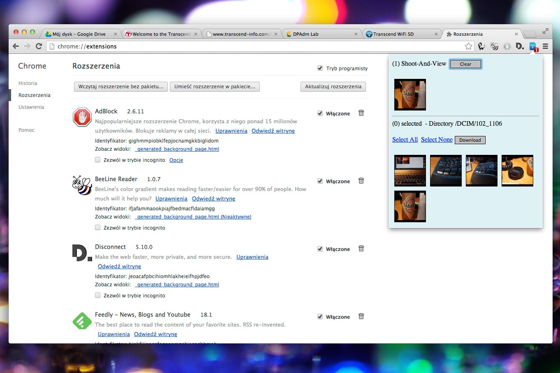Click the green Feedly logo
The image size is (560, 373).
[x=82, y=320]
